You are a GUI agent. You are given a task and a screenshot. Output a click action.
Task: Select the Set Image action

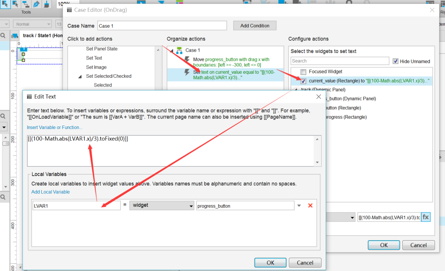pos(96,67)
